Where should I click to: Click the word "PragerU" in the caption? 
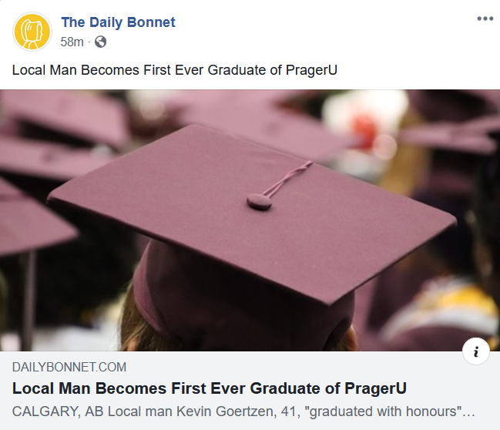click(311, 70)
